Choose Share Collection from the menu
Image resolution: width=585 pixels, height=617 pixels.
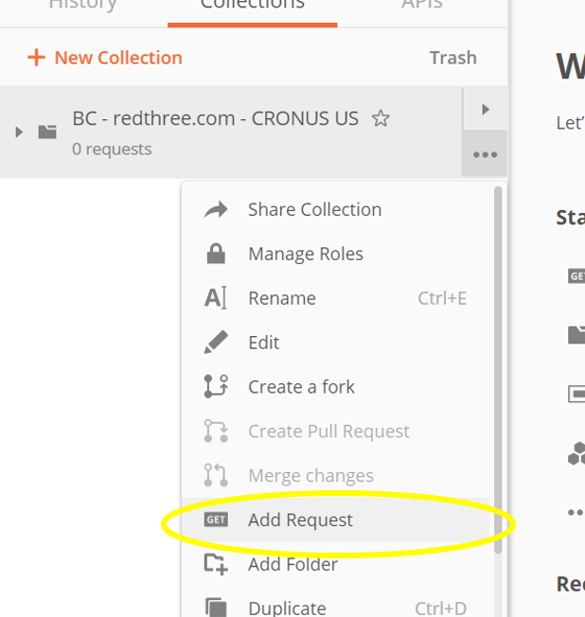[x=335, y=209]
